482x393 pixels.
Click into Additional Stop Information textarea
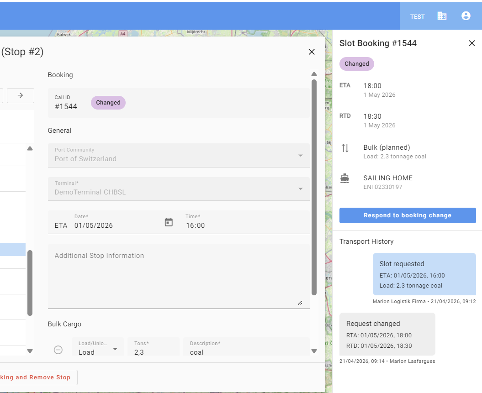(178, 276)
